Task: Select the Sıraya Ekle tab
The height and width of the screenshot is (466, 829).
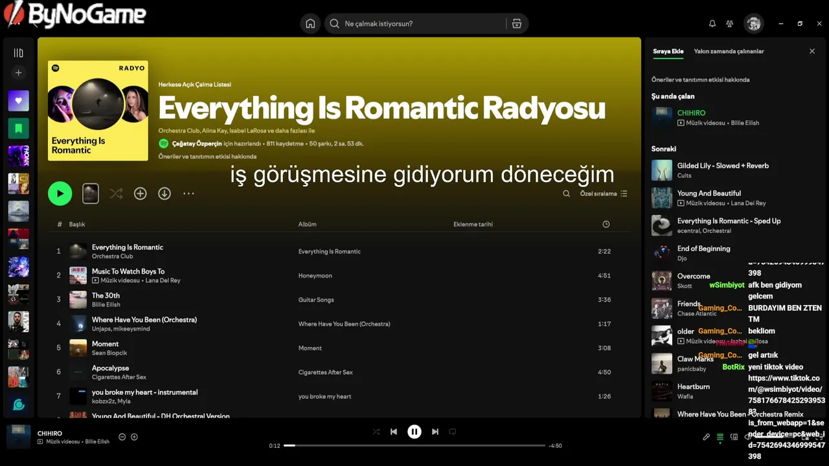Action: [x=668, y=51]
